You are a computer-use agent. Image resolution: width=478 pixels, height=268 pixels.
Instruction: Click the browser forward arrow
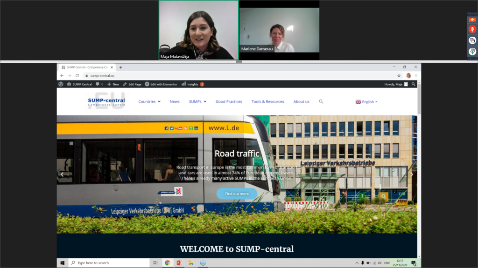[70, 76]
